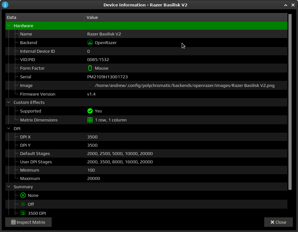The height and width of the screenshot is (232, 298).
Task: Collapse the Summary section
Action: tap(8, 187)
